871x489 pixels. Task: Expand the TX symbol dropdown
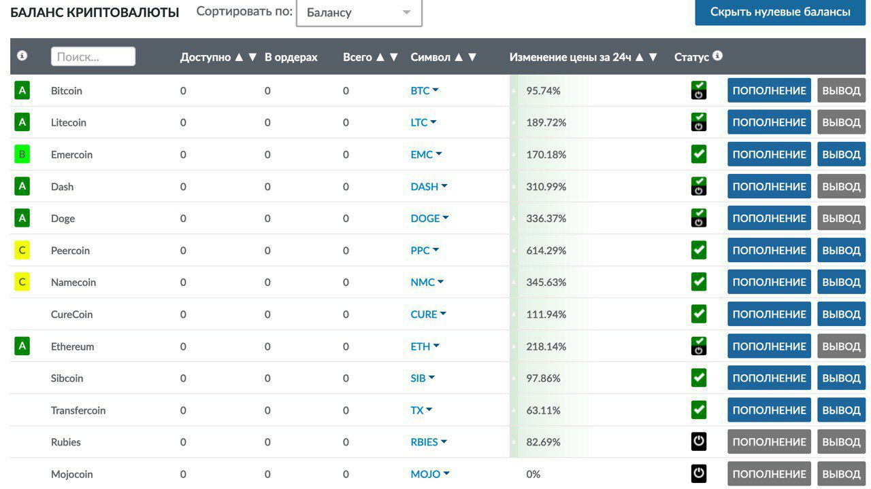coord(422,410)
